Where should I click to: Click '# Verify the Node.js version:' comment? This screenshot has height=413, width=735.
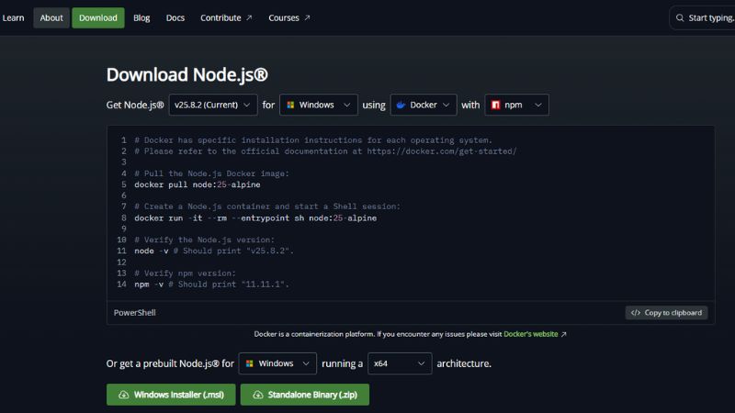click(204, 240)
